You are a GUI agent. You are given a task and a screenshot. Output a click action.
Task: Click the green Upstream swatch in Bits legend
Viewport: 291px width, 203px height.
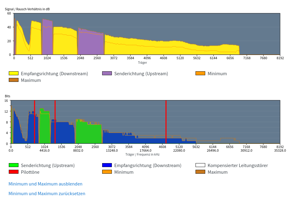coord(14,165)
